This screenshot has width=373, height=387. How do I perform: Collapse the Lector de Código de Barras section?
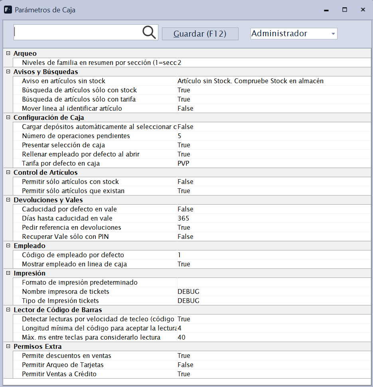pyautogui.click(x=8, y=309)
